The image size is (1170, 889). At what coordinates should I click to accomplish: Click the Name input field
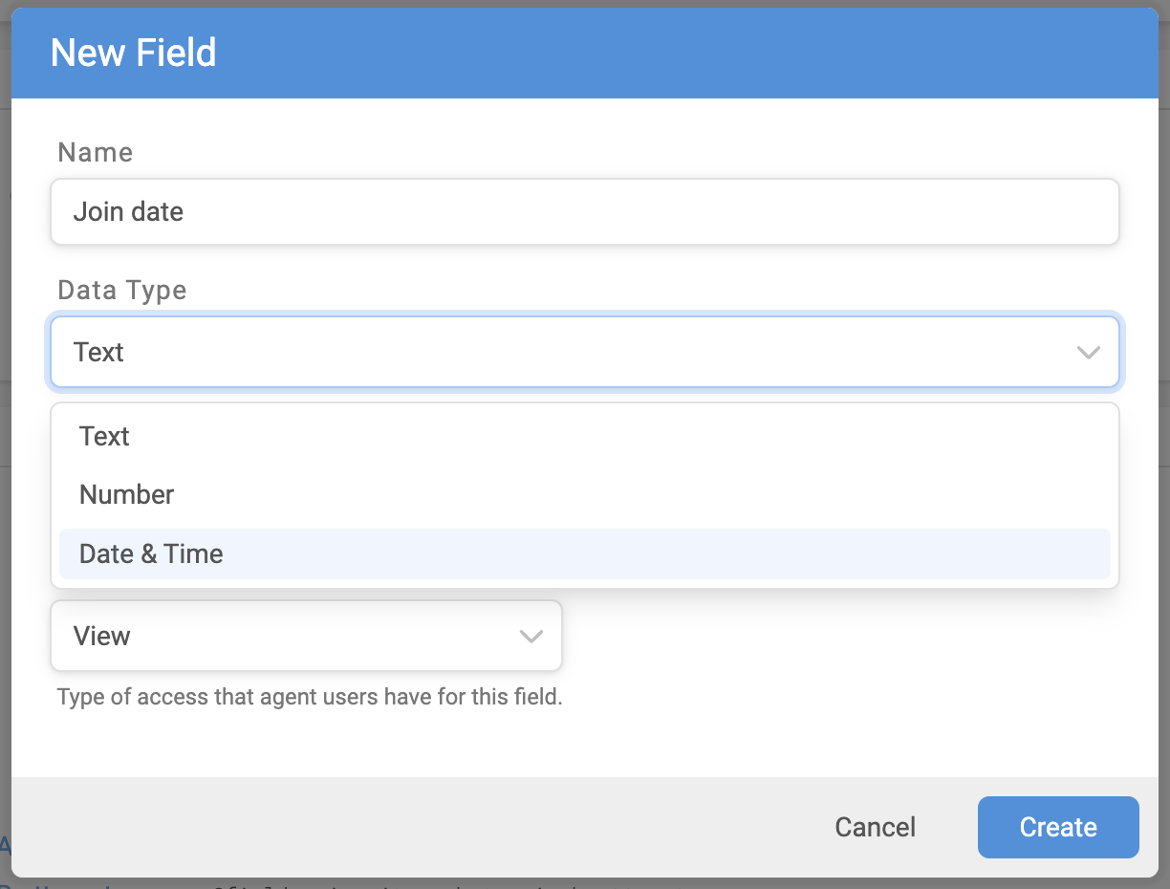[584, 211]
